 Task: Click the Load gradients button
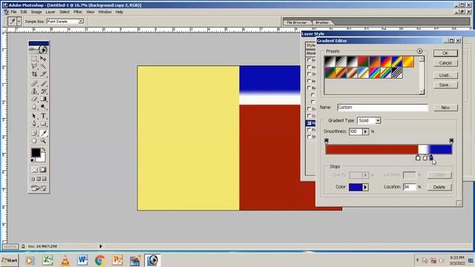[x=445, y=75]
